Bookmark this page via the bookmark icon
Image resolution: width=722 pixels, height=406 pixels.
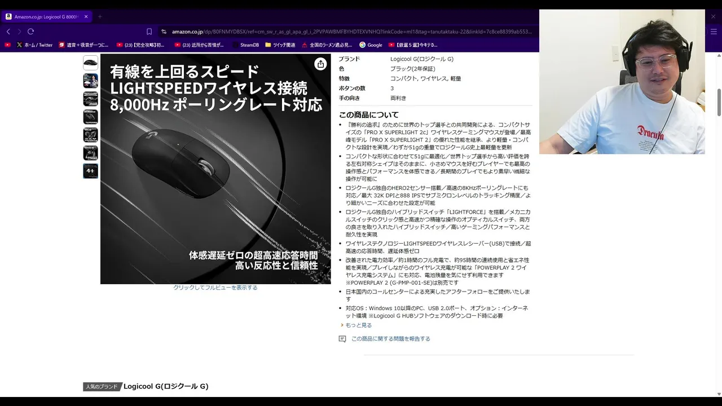(149, 32)
